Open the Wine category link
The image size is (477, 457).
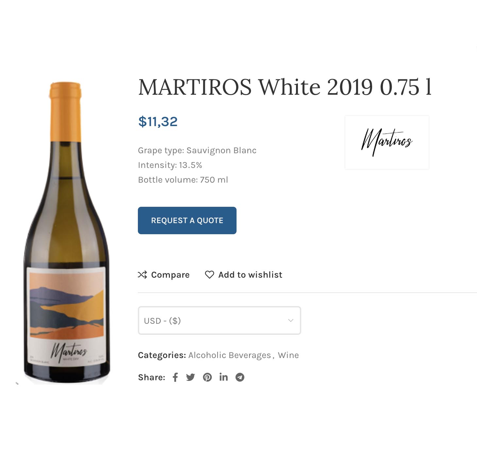[288, 355]
